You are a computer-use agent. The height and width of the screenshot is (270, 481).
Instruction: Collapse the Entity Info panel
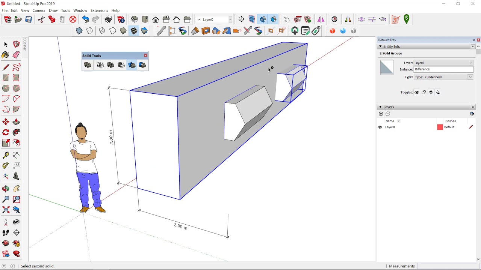380,46
